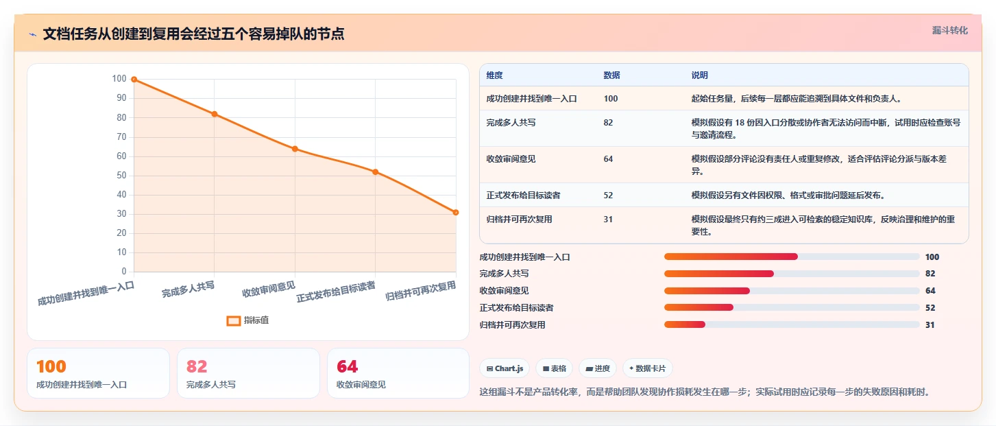This screenshot has width=996, height=426.
Task: Click the data card showing 100
Action: click(98, 373)
